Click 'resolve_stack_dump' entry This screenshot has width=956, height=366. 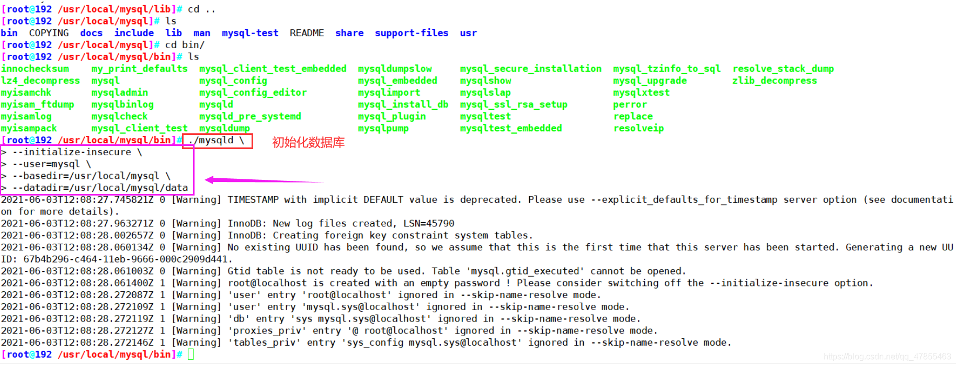point(783,68)
